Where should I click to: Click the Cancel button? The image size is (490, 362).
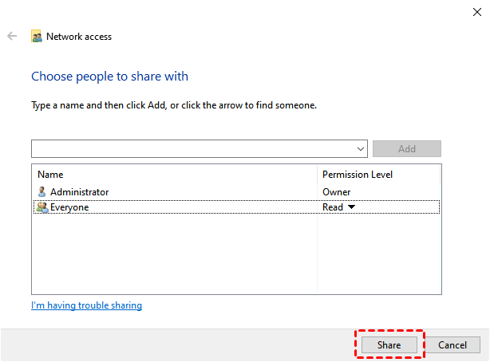(x=452, y=345)
